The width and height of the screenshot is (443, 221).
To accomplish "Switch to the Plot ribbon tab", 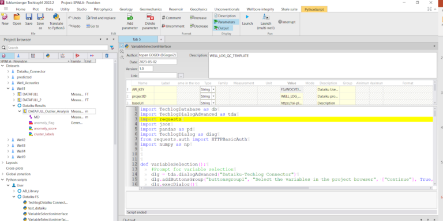I will [x=36, y=9].
